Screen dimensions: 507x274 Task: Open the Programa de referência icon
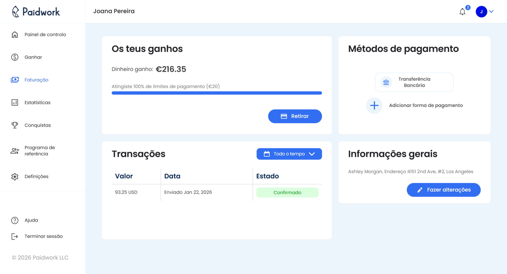[15, 150]
